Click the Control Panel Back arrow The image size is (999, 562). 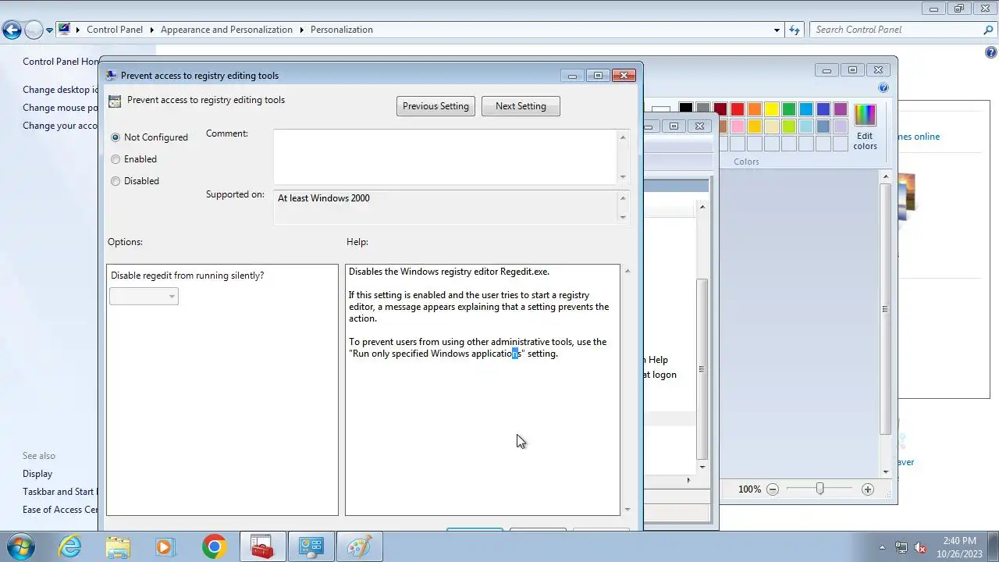12,30
